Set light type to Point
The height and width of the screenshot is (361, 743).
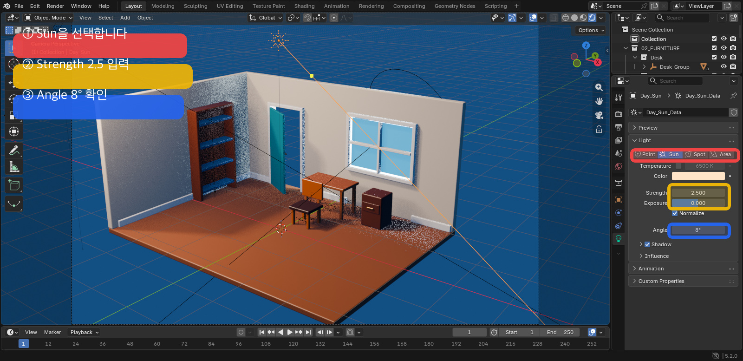(645, 154)
